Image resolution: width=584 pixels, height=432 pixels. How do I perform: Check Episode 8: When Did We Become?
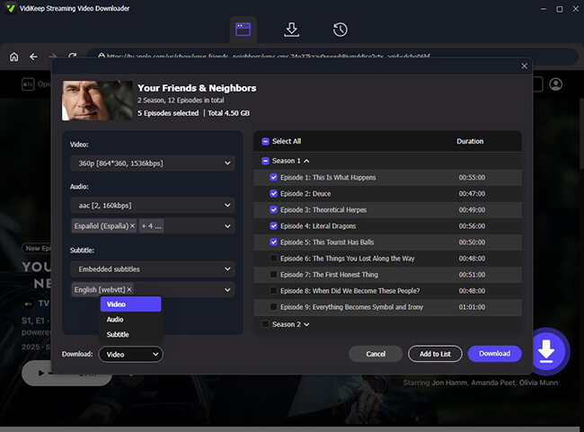[273, 290]
